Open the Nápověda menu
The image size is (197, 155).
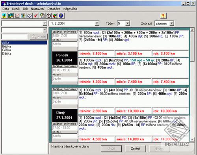pos(70,9)
